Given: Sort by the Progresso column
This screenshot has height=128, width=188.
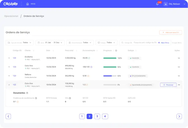Looking at the screenshot, I should (113, 51).
